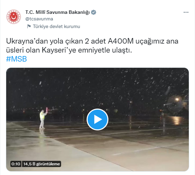Open the @tcsavunma handle link
The width and height of the screenshot is (195, 175).
39,19
